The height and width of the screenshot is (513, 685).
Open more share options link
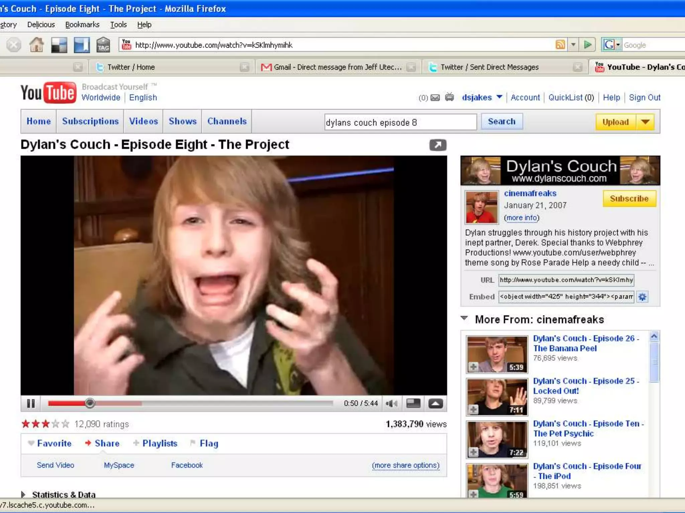tap(405, 465)
